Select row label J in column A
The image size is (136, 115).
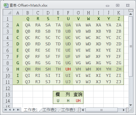pos(18,82)
